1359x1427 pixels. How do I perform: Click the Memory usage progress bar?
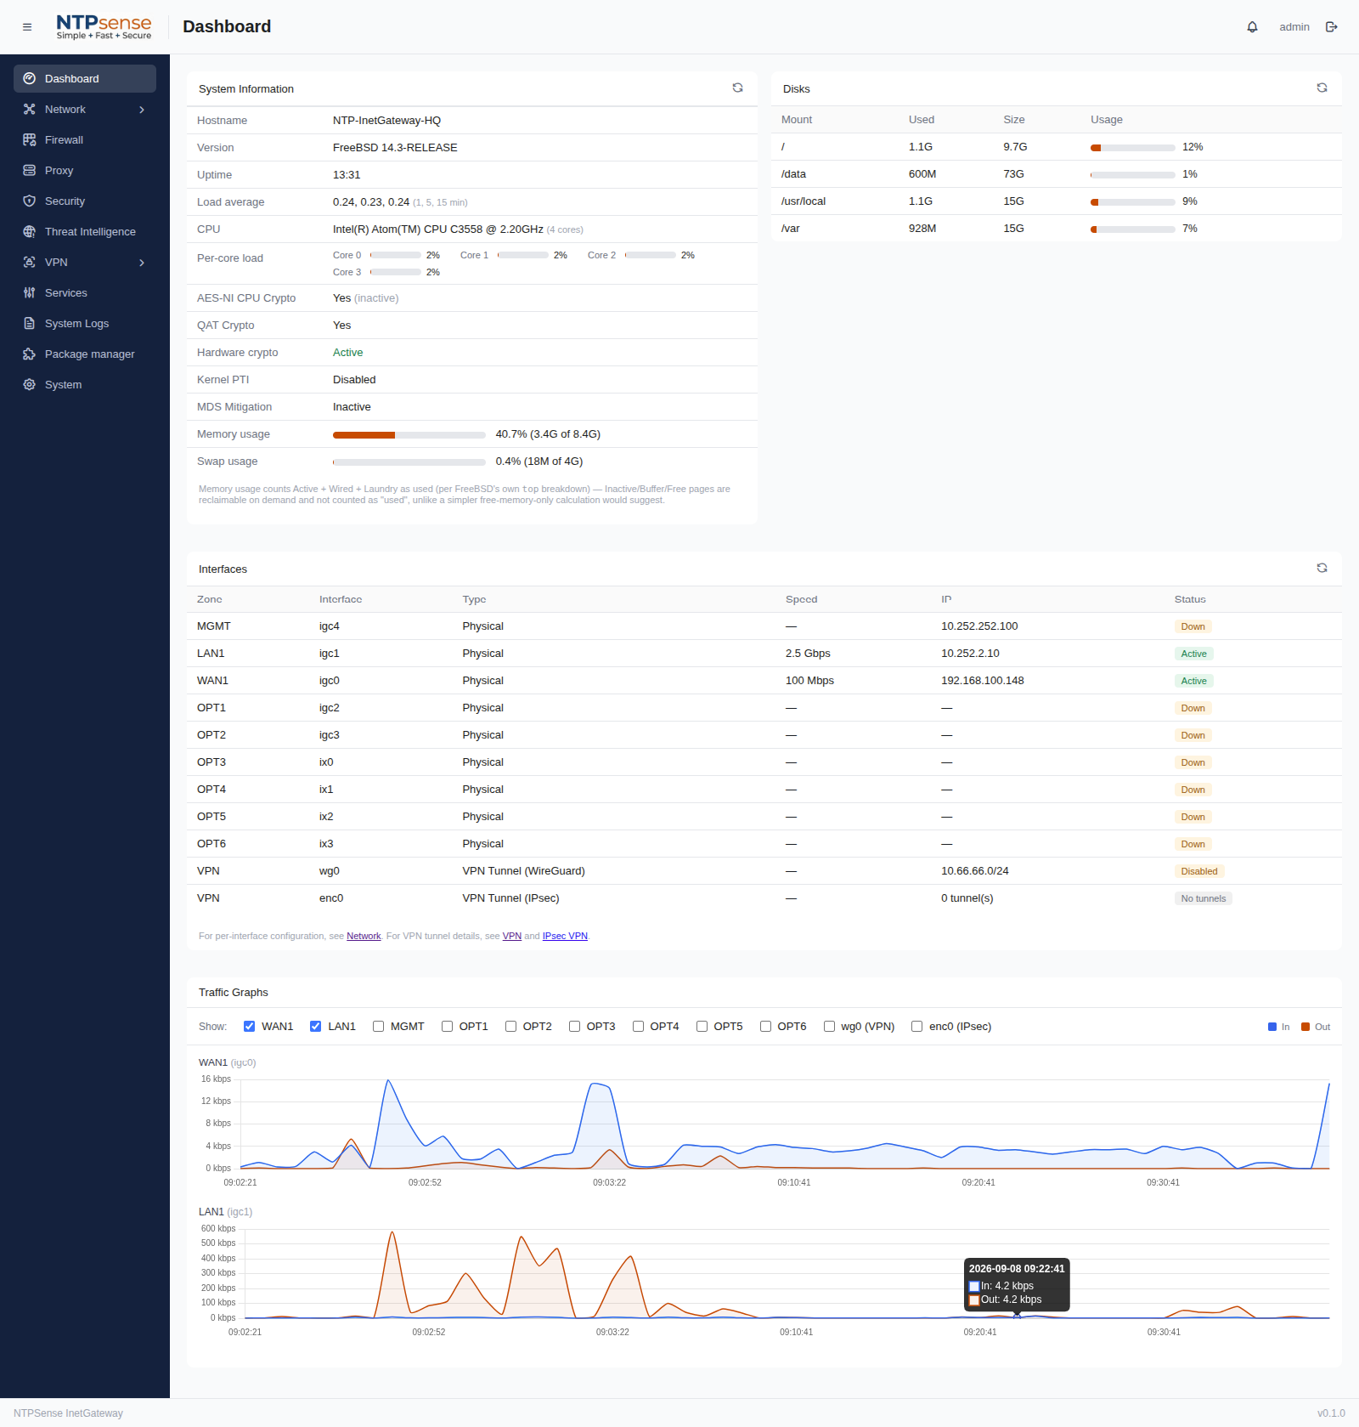pyautogui.click(x=409, y=434)
